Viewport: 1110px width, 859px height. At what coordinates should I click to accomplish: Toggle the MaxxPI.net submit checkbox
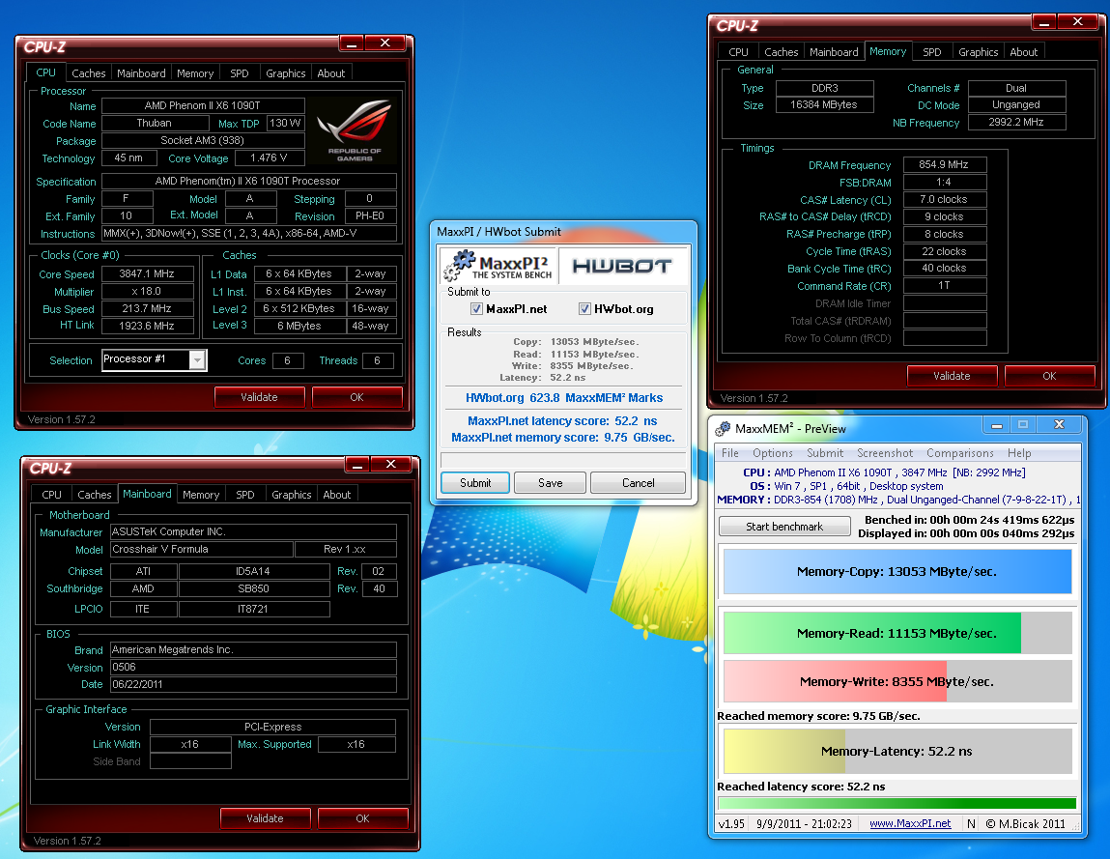pos(476,309)
